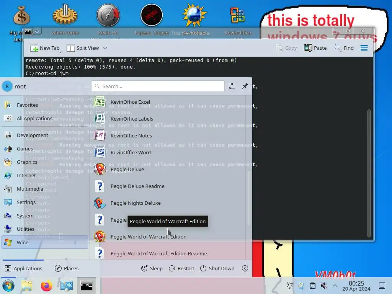Open KevinOffice desktop icon

238,15
